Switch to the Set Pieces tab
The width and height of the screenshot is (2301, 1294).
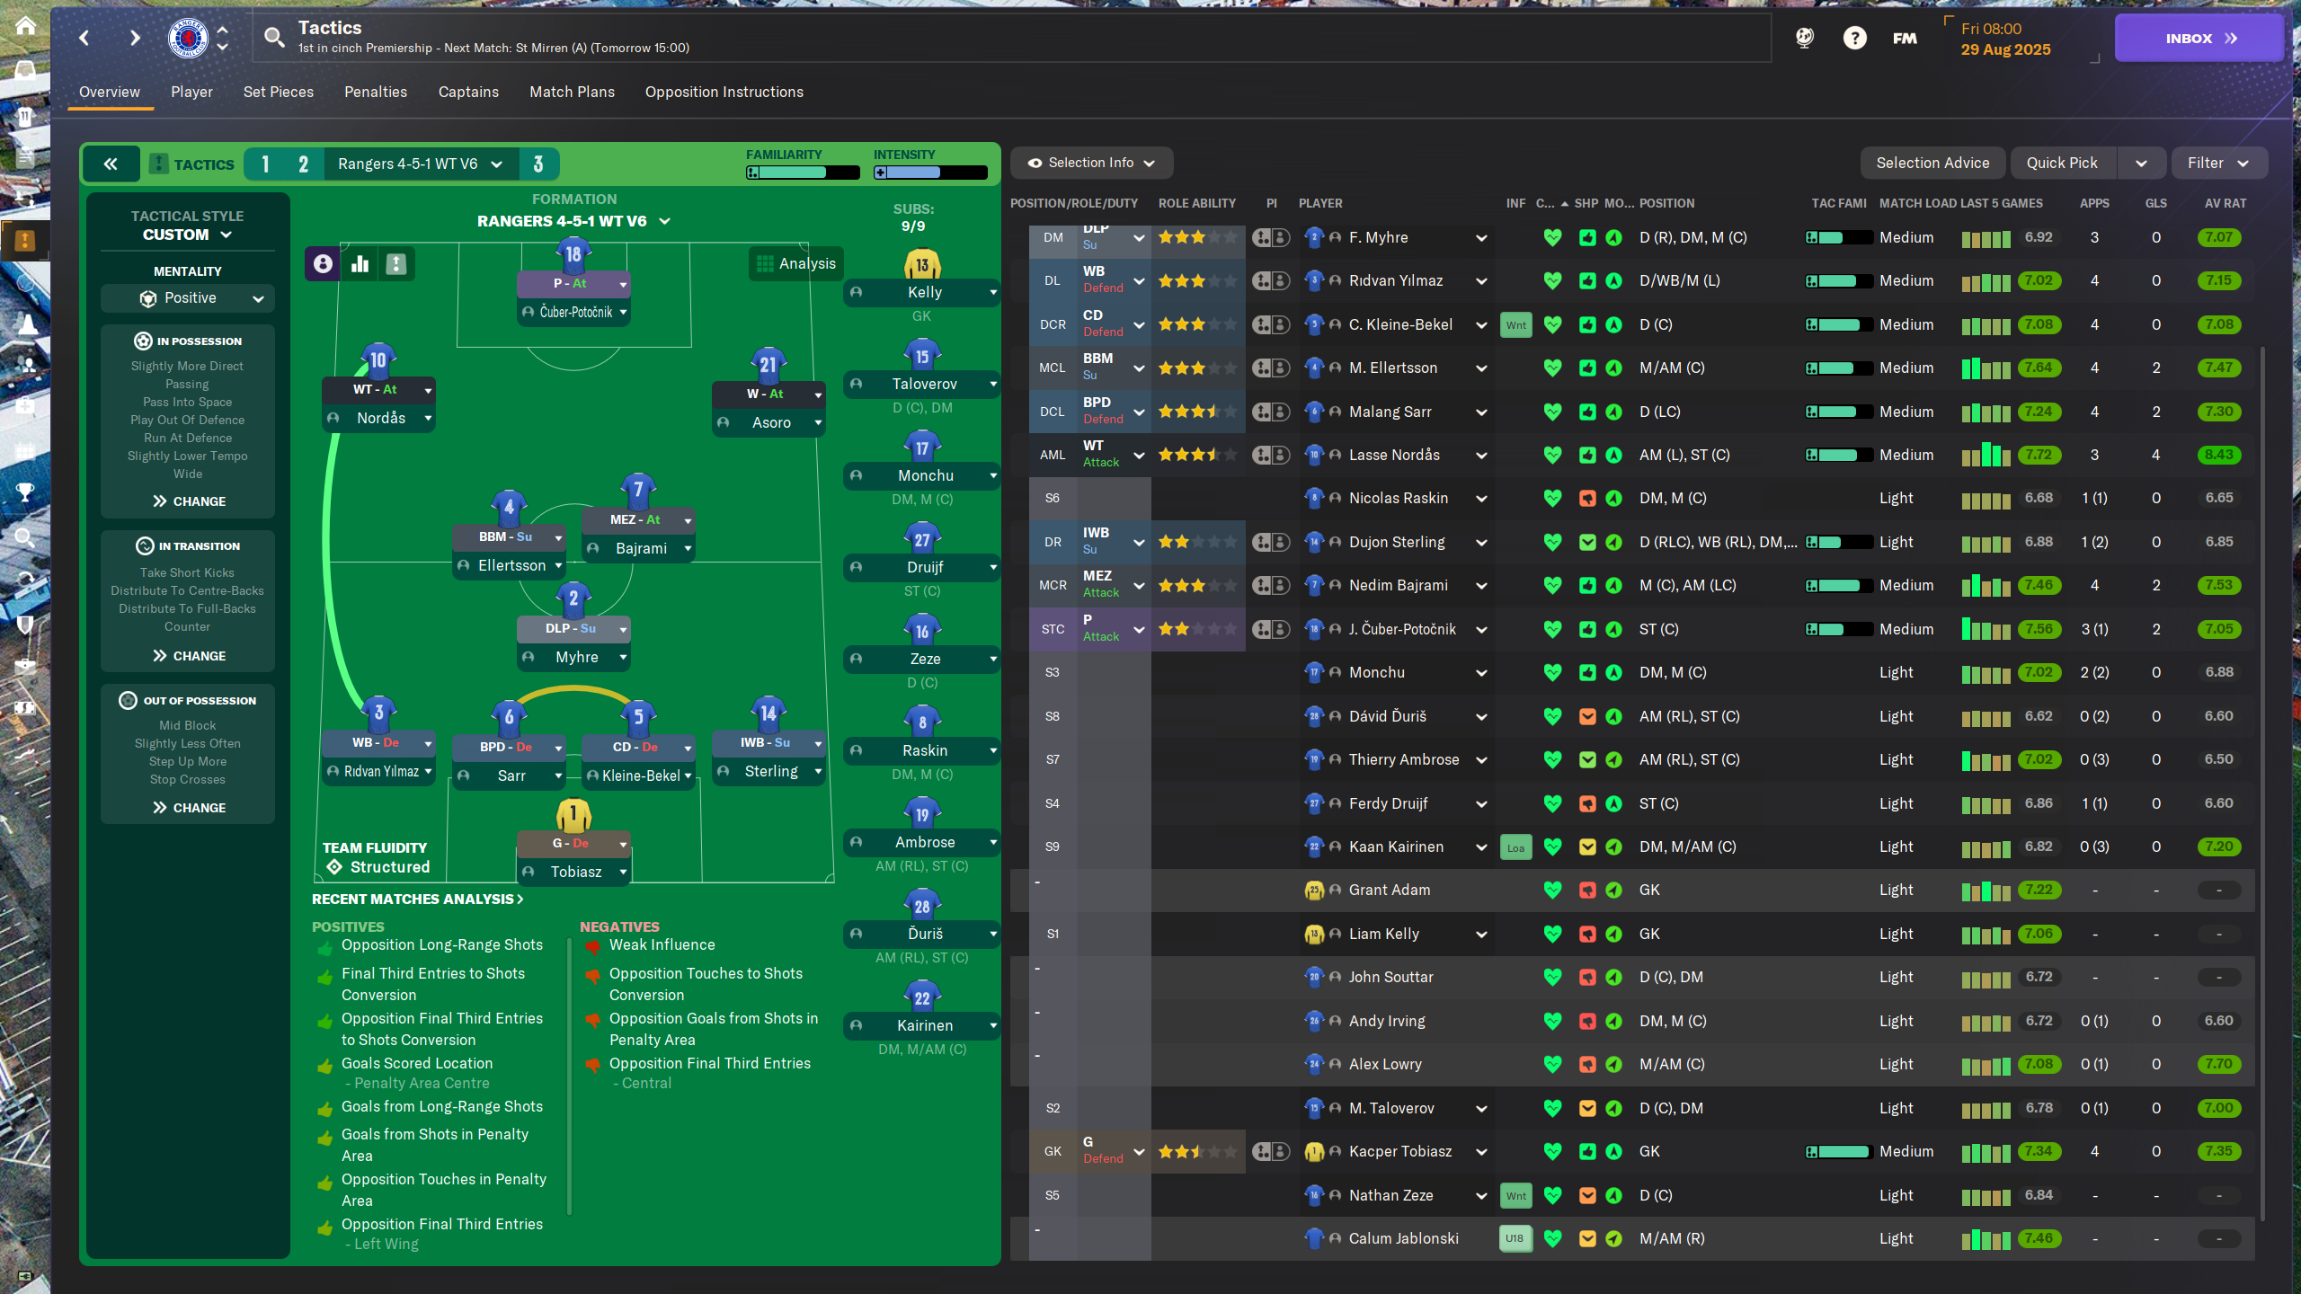[279, 92]
